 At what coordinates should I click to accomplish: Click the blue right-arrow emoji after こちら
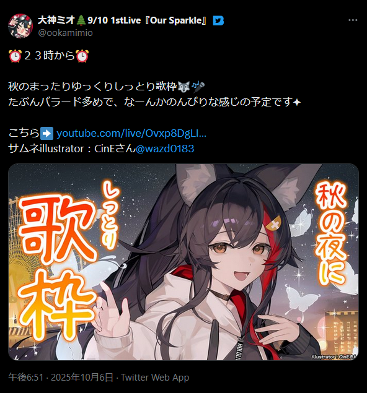pos(46,133)
